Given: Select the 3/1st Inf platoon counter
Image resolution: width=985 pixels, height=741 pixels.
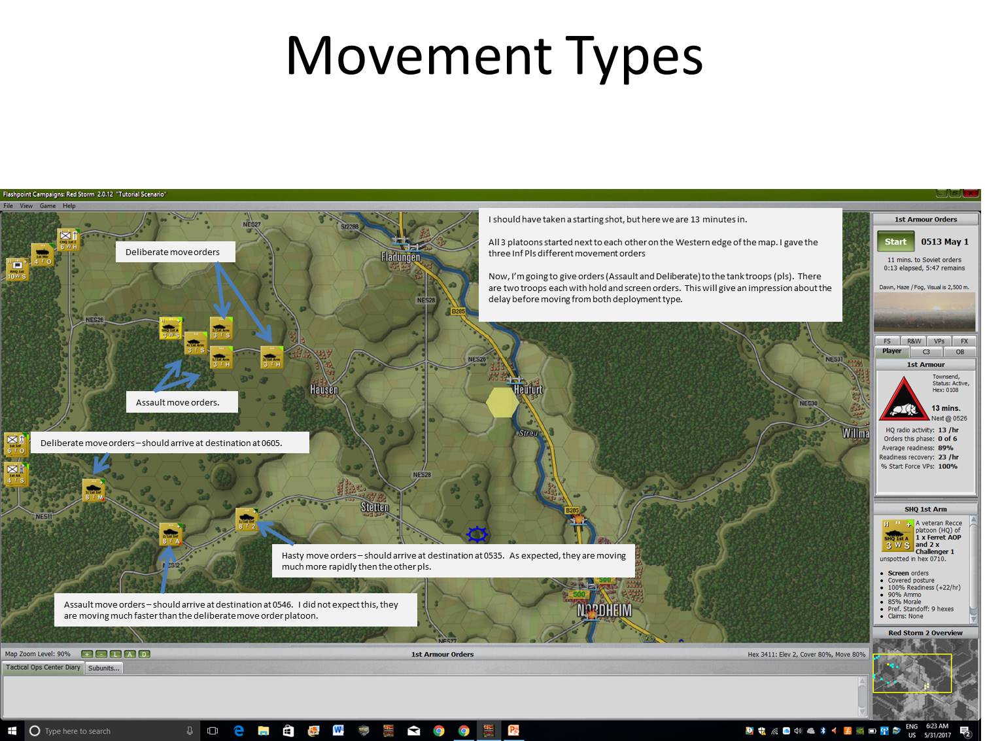Looking at the screenshot, I should (94, 490).
